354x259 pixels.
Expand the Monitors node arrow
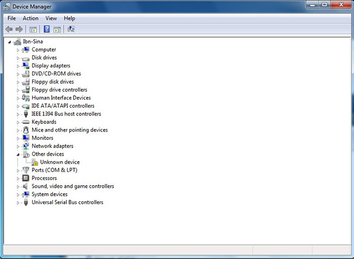pos(18,139)
